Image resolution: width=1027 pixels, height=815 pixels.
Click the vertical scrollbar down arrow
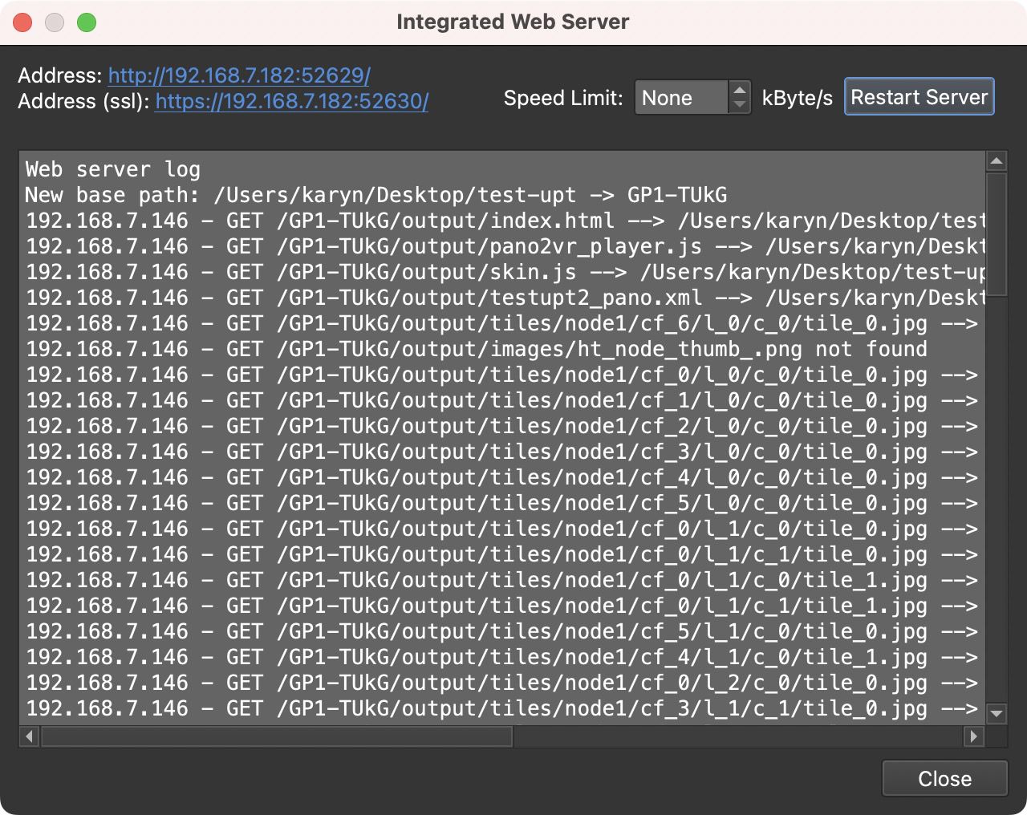coord(996,713)
